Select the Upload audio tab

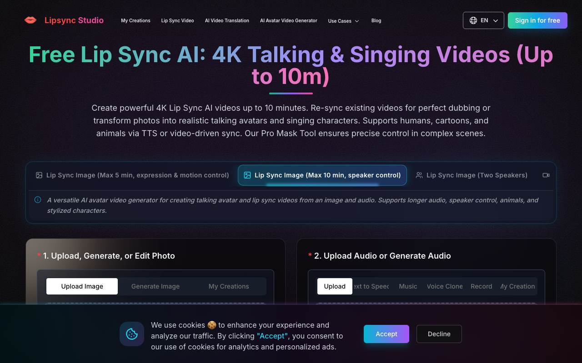[x=335, y=286]
